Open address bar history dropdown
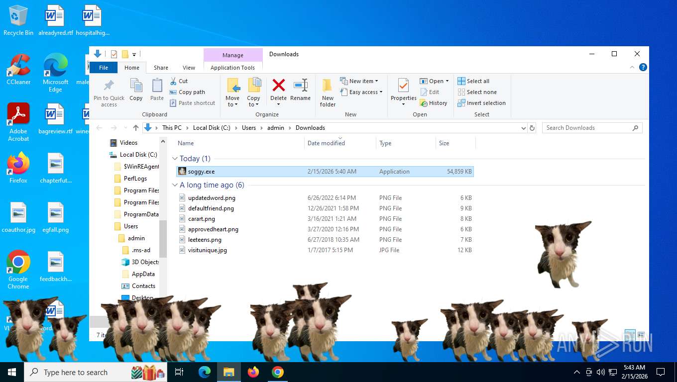Image resolution: width=677 pixels, height=382 pixels. (x=523, y=128)
